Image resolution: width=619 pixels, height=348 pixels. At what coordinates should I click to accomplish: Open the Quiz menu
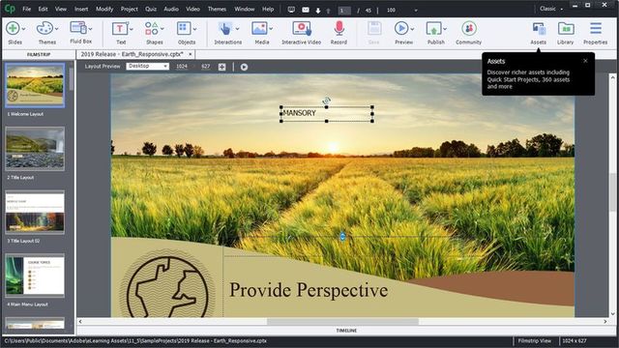[151, 9]
